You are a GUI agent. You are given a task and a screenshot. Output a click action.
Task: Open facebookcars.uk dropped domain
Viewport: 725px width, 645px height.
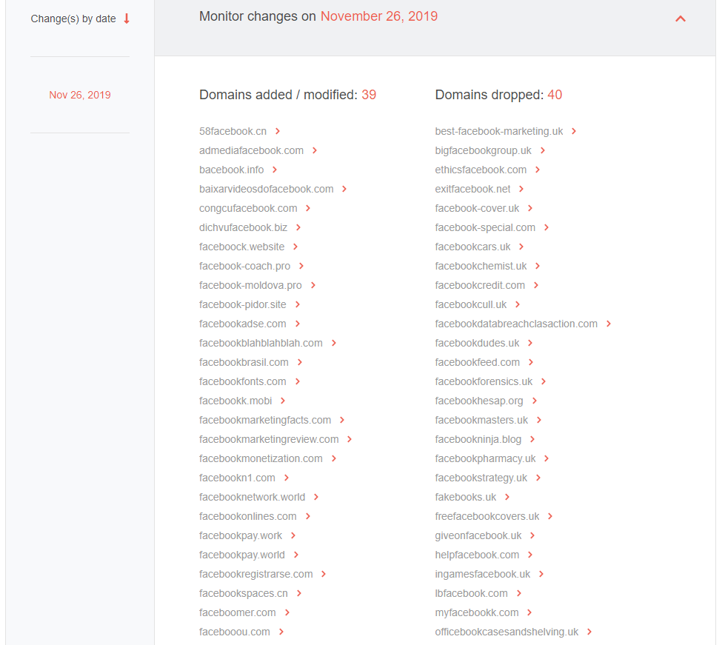pyautogui.click(x=472, y=247)
